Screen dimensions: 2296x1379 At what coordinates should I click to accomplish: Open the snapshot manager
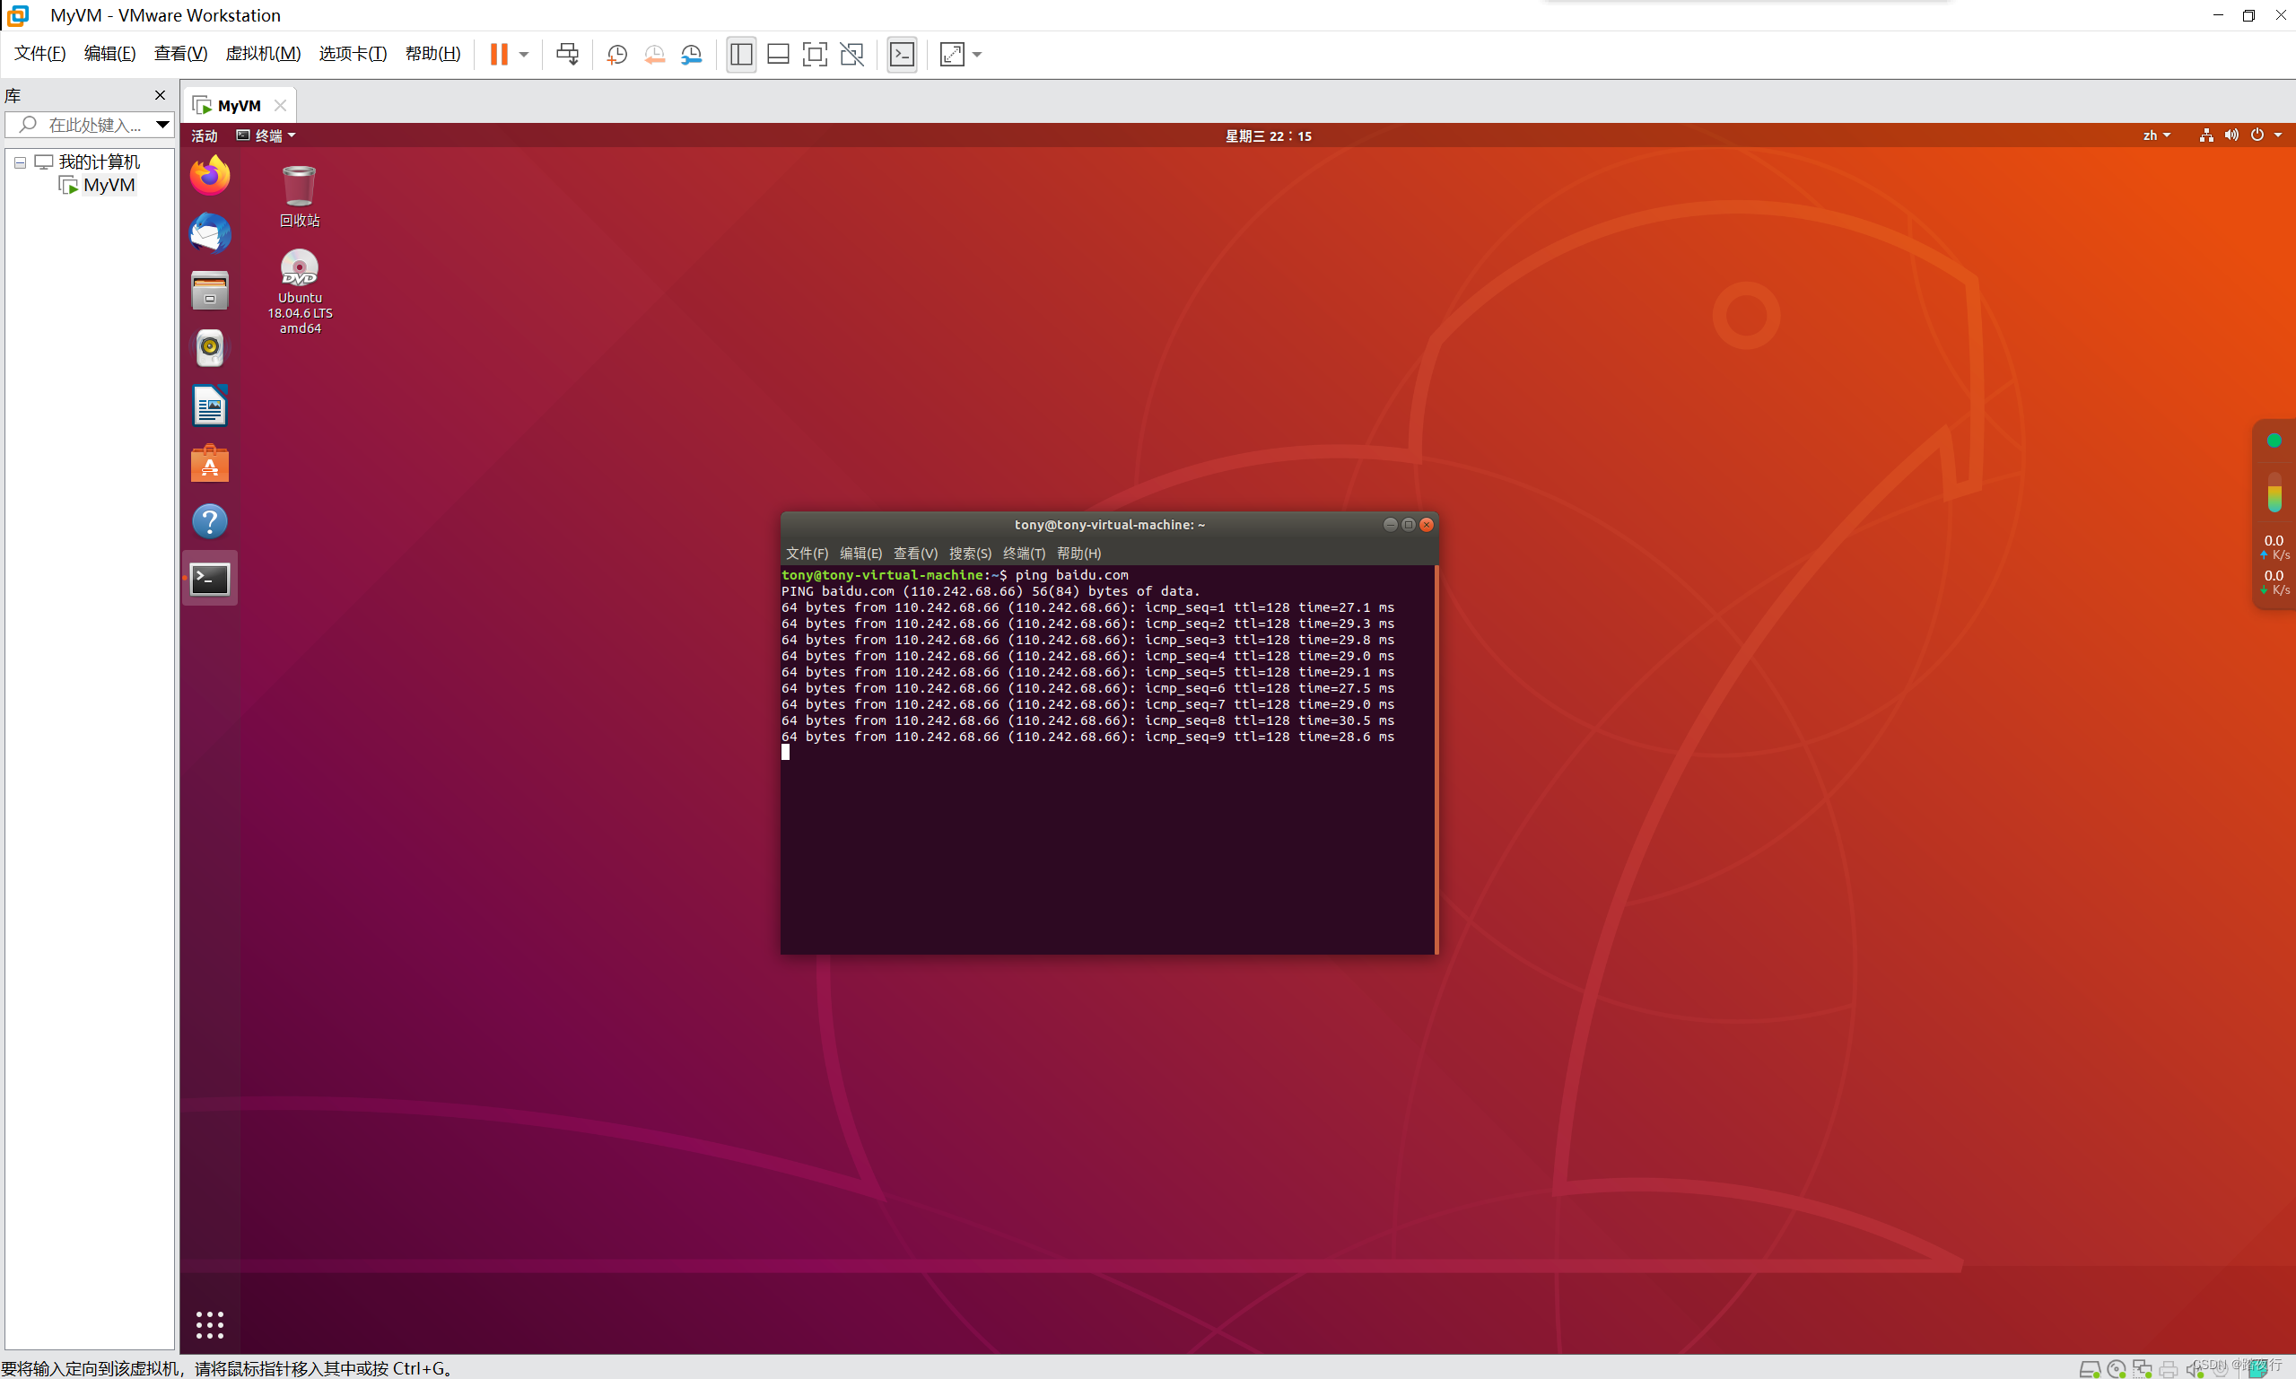click(x=691, y=54)
